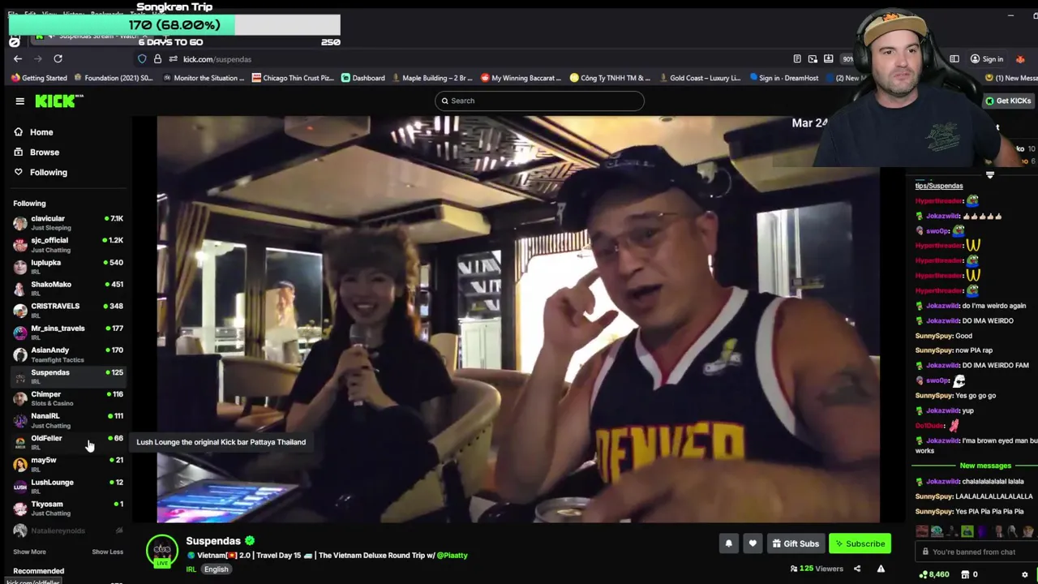The image size is (1038, 584).
Task: Open NanaIRL channel in Following list
Action: point(68,420)
